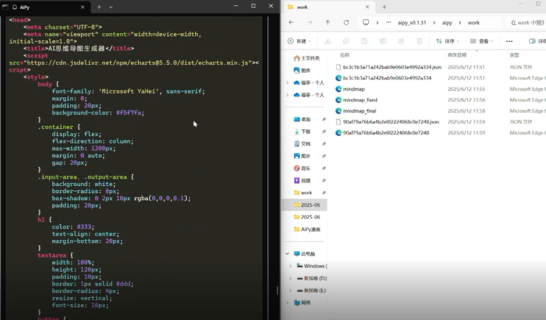Viewport: 546px width, 320px height.
Task: Sort files by the 修改日期 column header
Action: 457,55
